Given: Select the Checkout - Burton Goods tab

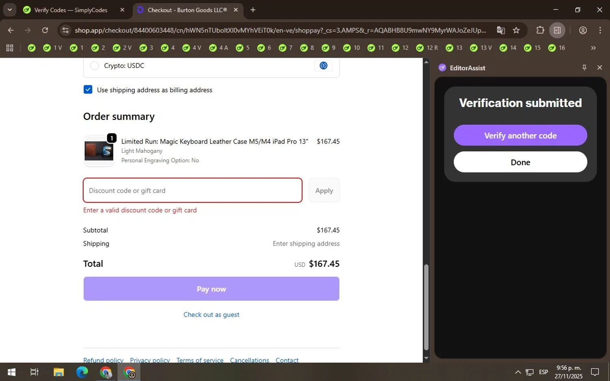Looking at the screenshot, I should coord(187,10).
